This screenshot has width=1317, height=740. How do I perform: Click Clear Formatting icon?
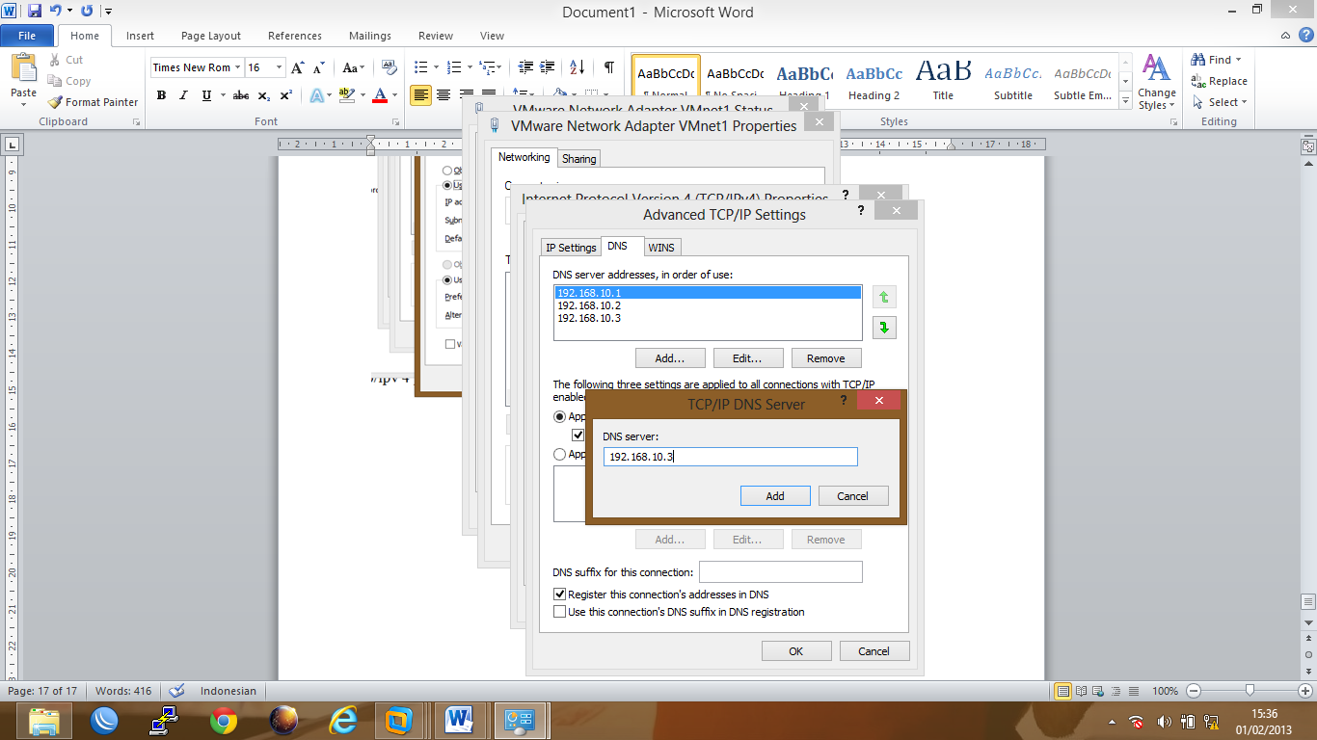point(390,67)
